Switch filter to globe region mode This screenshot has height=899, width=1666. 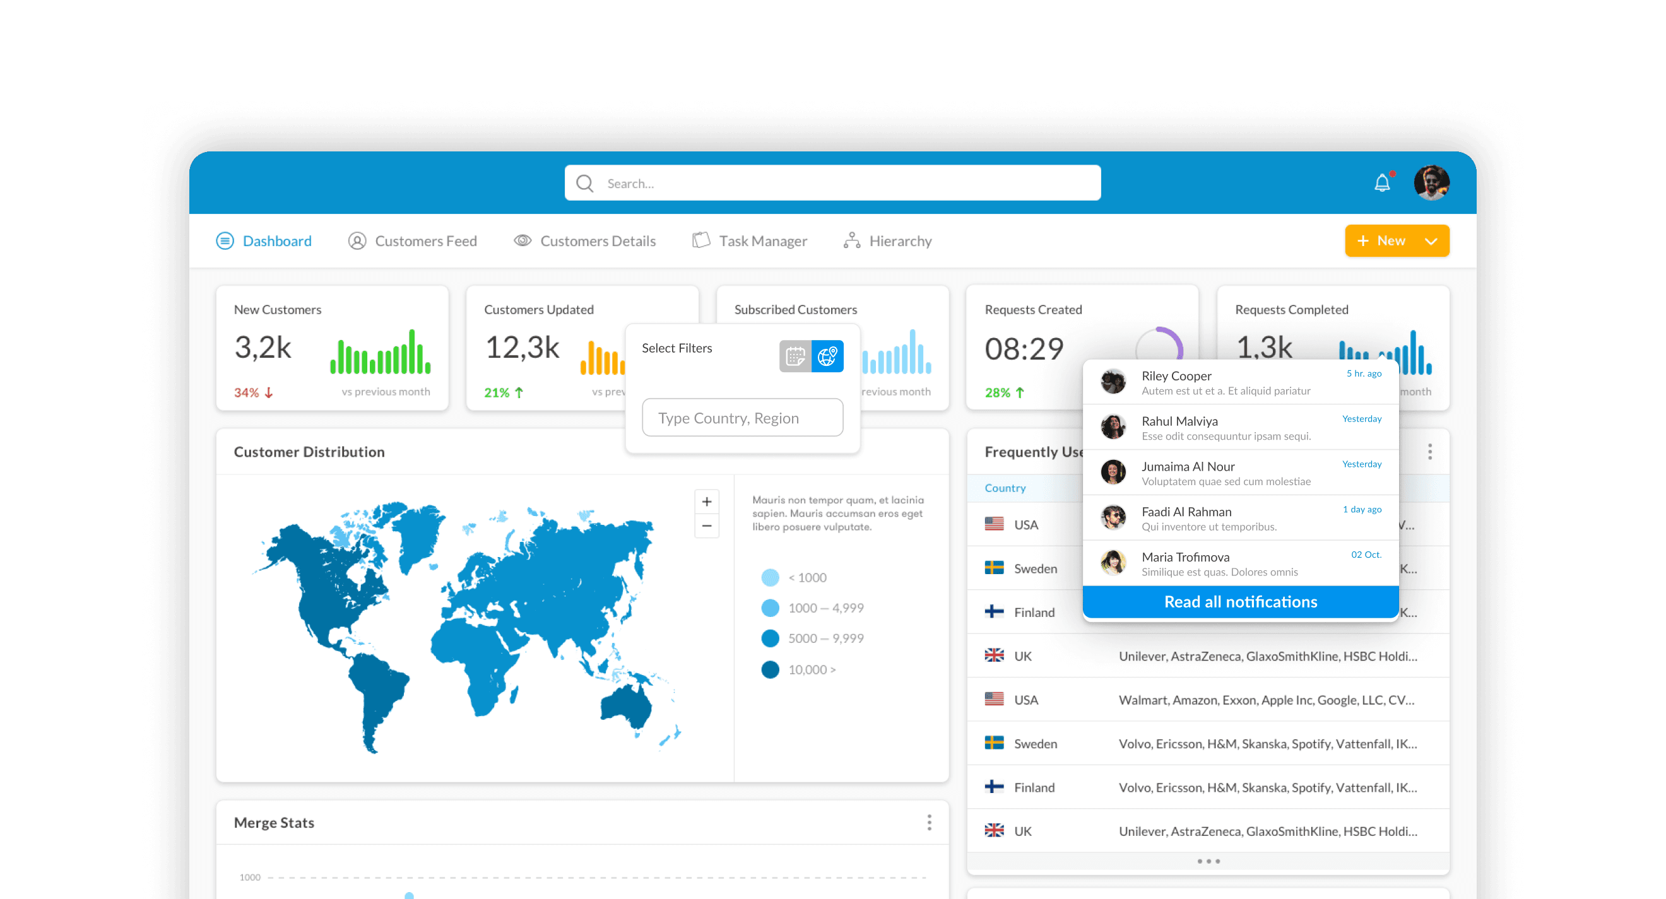click(x=827, y=356)
